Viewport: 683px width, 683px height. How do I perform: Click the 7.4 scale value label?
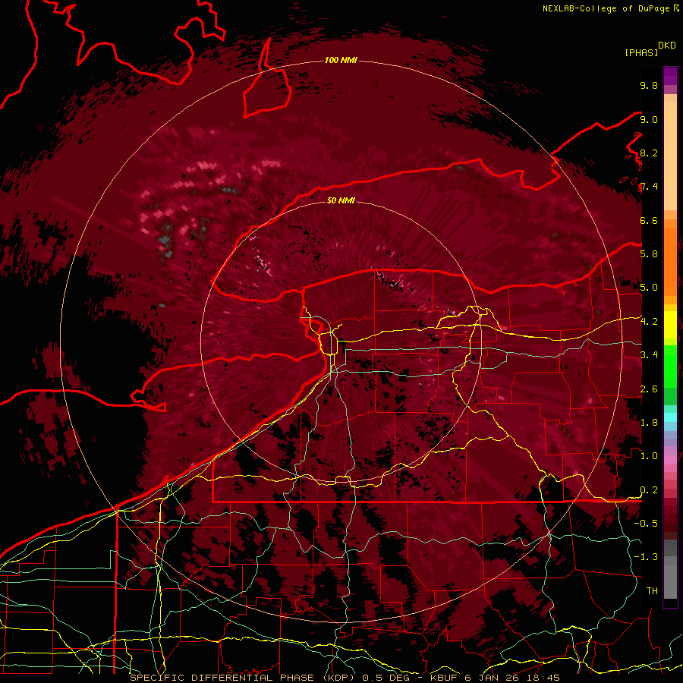[649, 187]
